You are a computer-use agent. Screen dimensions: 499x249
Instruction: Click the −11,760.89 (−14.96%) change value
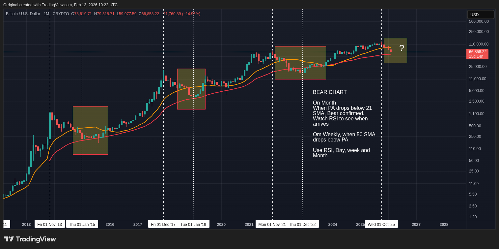(x=181, y=14)
